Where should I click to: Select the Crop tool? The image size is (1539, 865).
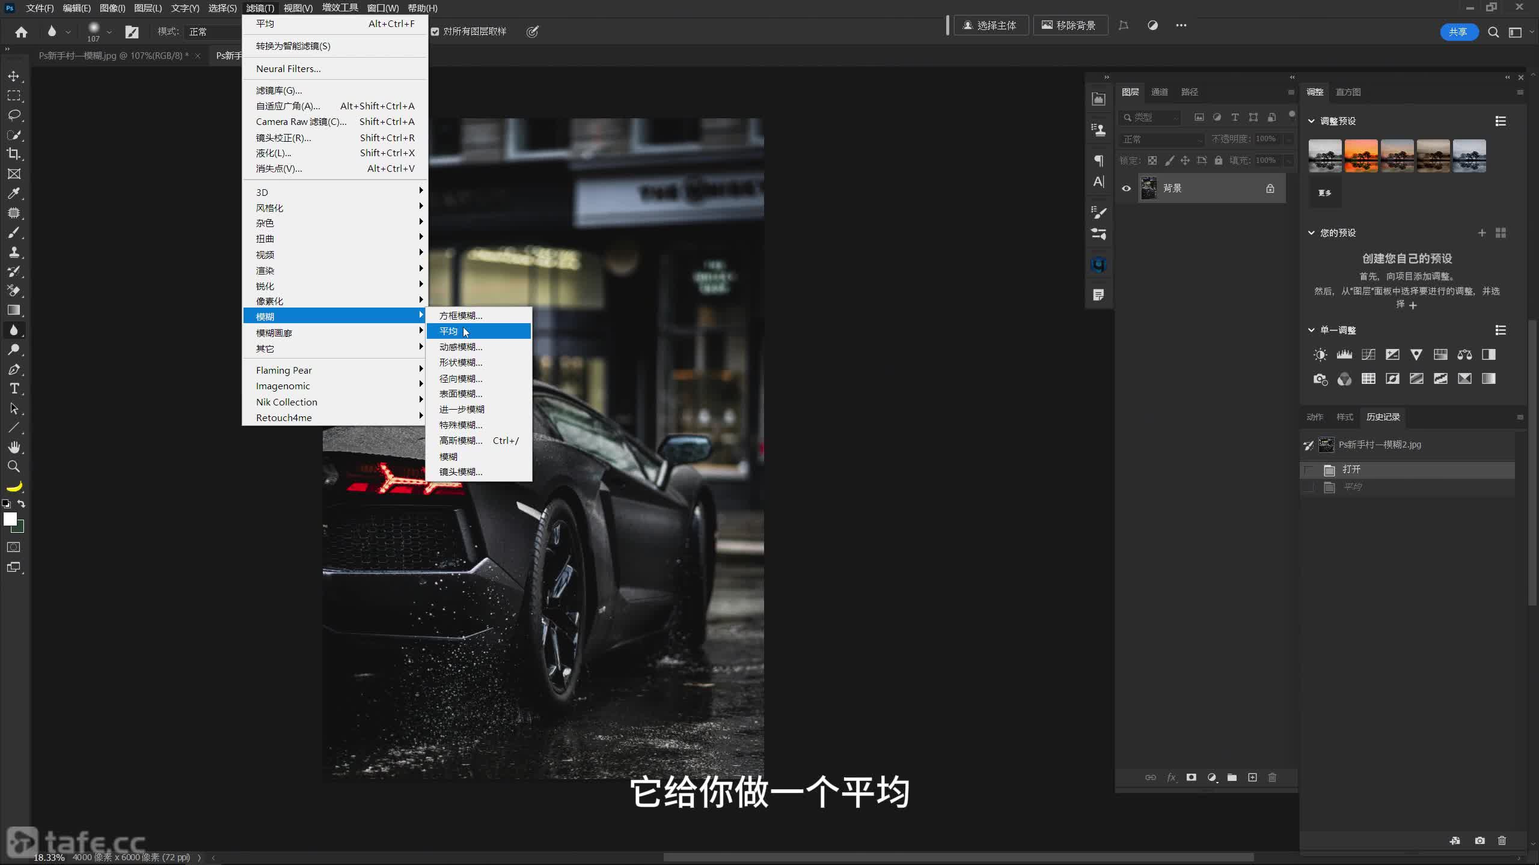[x=14, y=154]
